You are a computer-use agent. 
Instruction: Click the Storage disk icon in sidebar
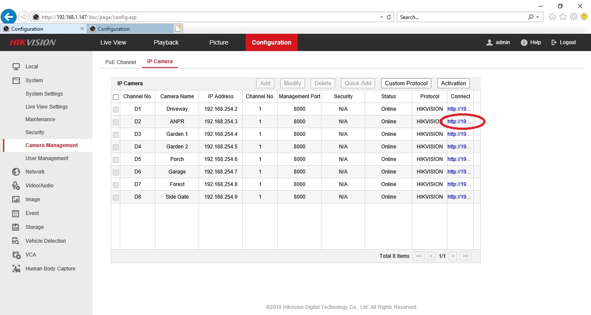16,227
